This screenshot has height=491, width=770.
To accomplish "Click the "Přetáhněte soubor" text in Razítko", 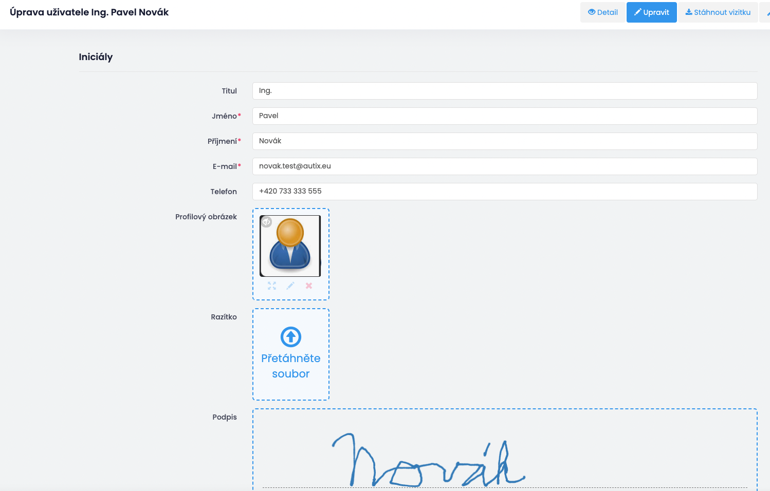I will [291, 366].
